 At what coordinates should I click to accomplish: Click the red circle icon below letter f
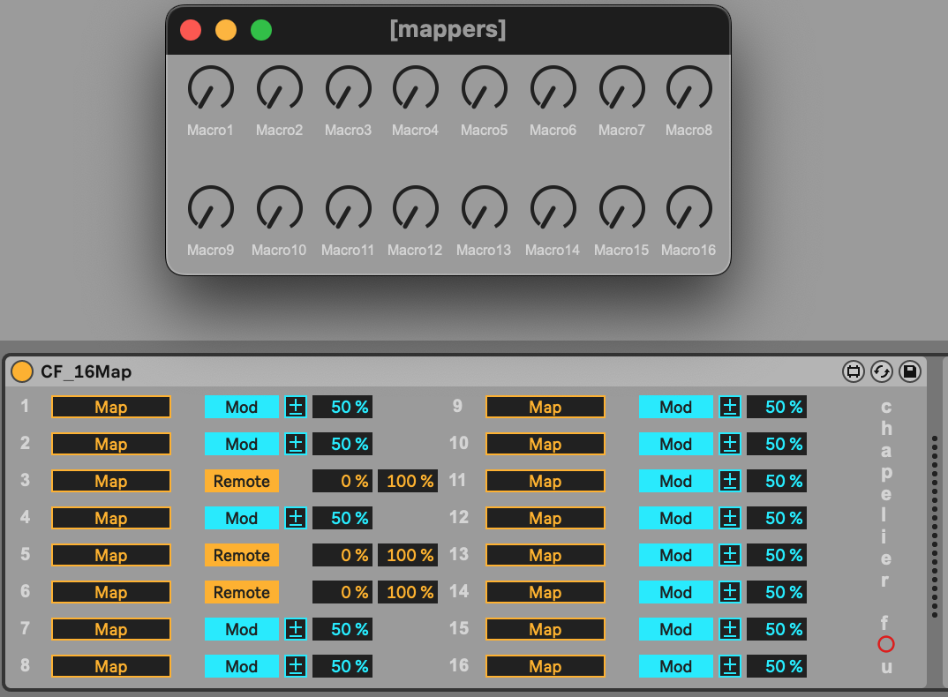(886, 645)
